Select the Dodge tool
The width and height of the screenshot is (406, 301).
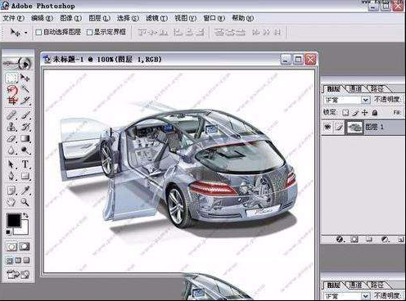(x=25, y=150)
